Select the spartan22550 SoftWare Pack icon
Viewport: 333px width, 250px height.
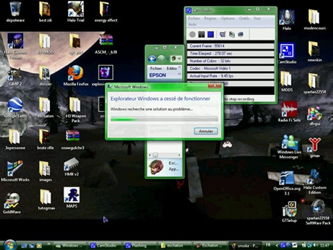pos(318,212)
